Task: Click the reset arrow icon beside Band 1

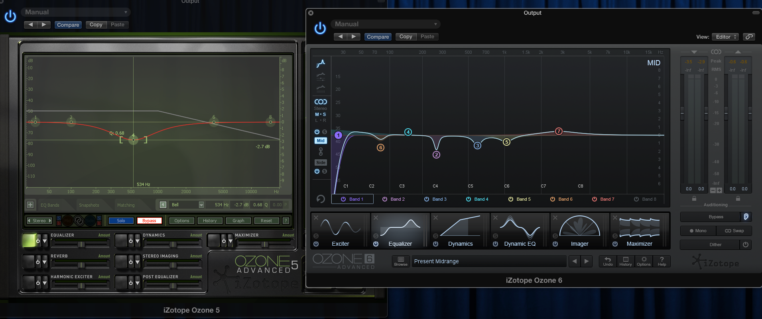Action: pyautogui.click(x=321, y=199)
